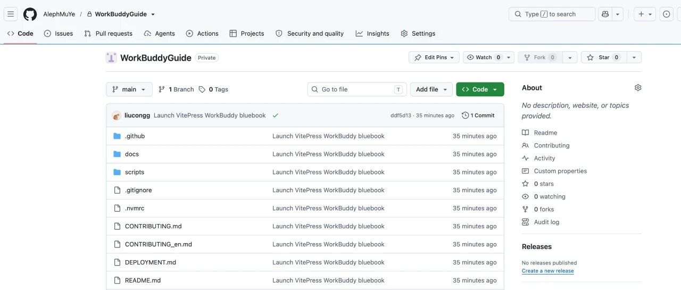Open the Readme link in About
The width and height of the screenshot is (681, 290).
click(x=539, y=132)
